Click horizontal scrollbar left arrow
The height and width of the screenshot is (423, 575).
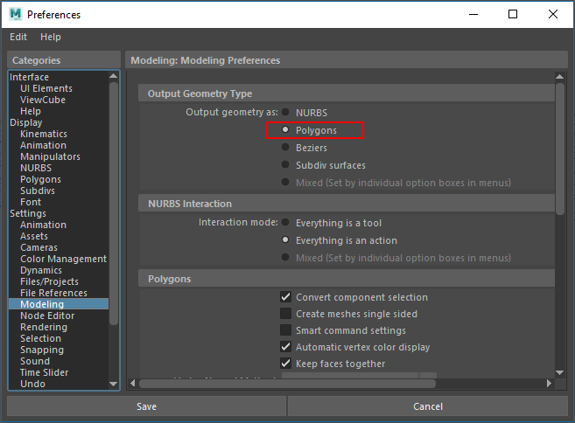[133, 383]
